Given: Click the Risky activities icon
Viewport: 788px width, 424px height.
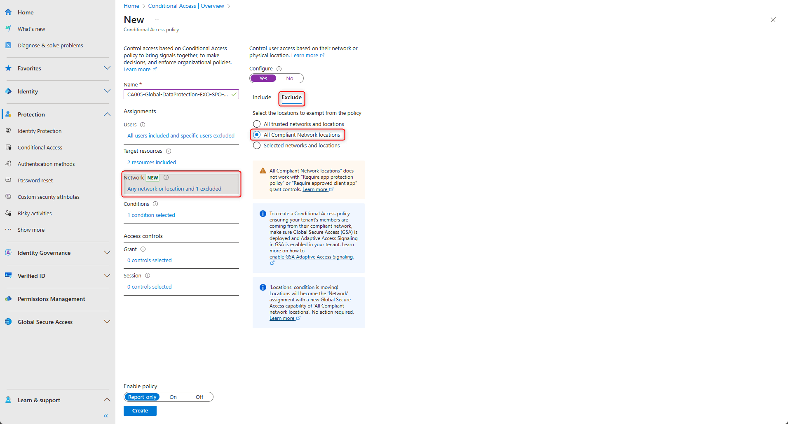Looking at the screenshot, I should [x=8, y=213].
